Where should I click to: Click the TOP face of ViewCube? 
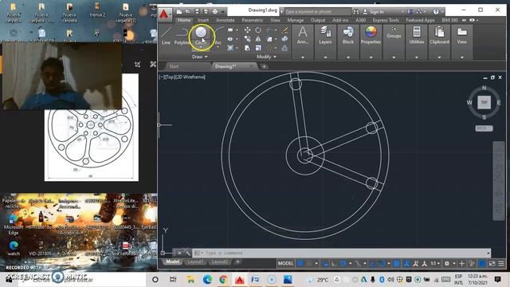[x=484, y=103]
